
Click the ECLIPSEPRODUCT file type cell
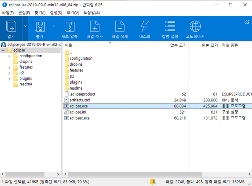coord(237,94)
